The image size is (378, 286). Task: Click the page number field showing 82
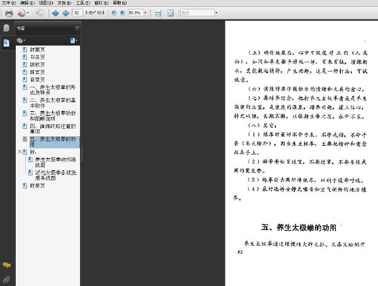click(x=77, y=13)
